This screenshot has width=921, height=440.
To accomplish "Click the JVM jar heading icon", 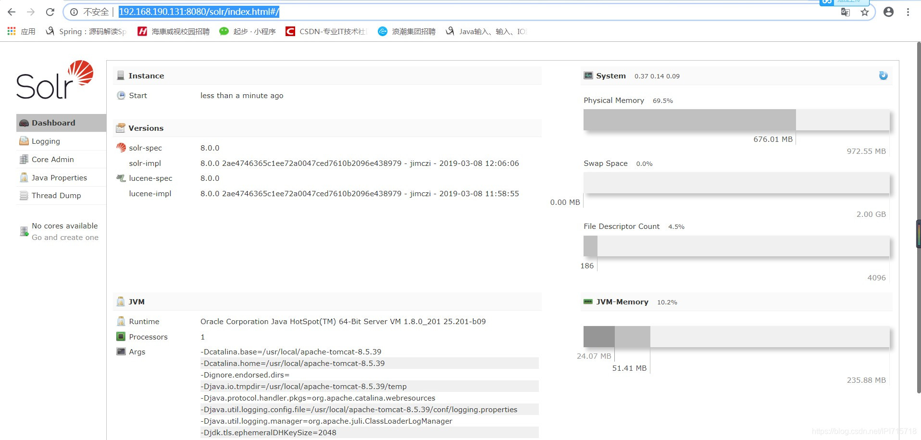I will point(121,302).
